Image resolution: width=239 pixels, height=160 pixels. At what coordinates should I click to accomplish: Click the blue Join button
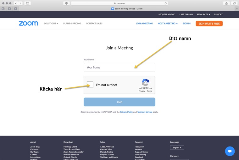[119, 102]
